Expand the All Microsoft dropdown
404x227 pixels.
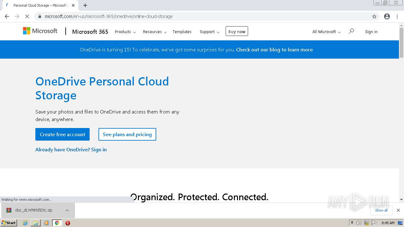[x=327, y=32]
